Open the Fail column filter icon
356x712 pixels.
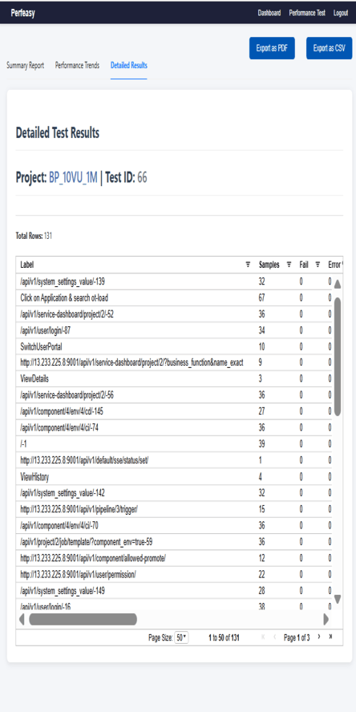[x=318, y=265]
